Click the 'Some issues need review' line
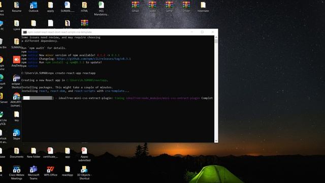Screen dimensions: 325x183 (61, 37)
